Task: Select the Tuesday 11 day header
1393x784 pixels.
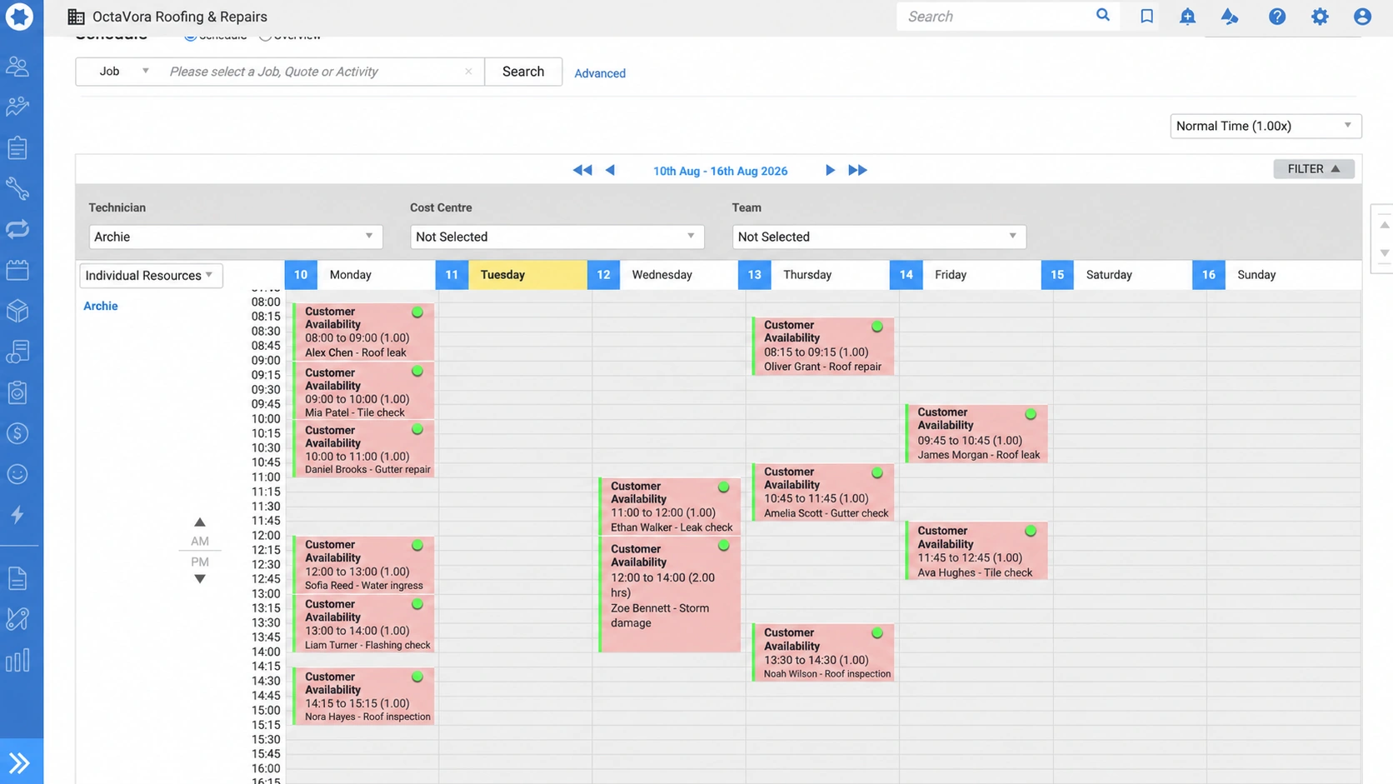Action: [x=511, y=275]
